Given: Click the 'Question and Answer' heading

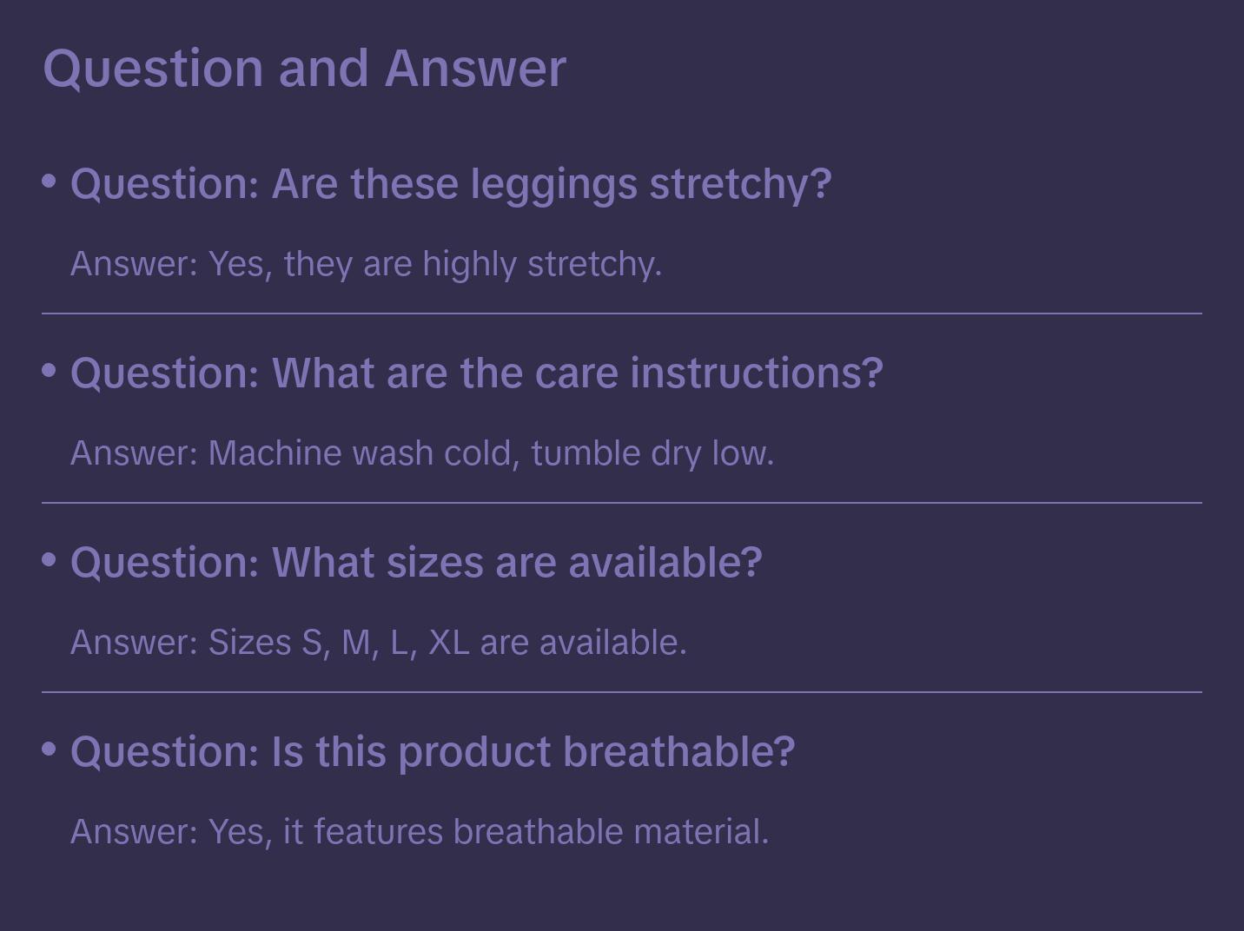Looking at the screenshot, I should (304, 68).
